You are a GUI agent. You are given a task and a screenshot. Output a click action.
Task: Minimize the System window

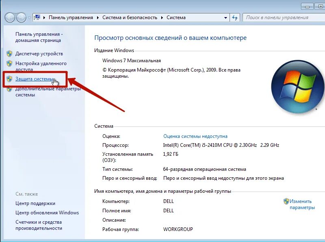coord(307,7)
